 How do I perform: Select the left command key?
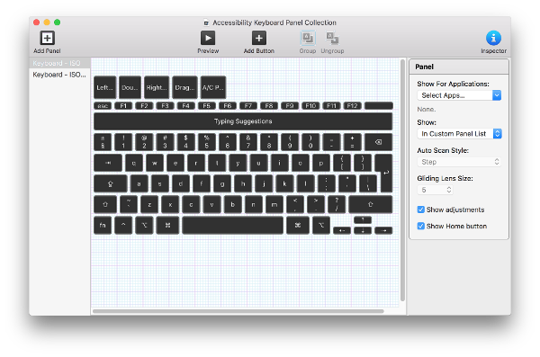pyautogui.click(x=167, y=225)
